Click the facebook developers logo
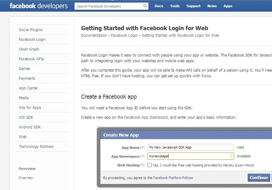 38,6
